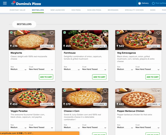Expand the Margherita Size dropdown

pyautogui.click(x=18, y=69)
